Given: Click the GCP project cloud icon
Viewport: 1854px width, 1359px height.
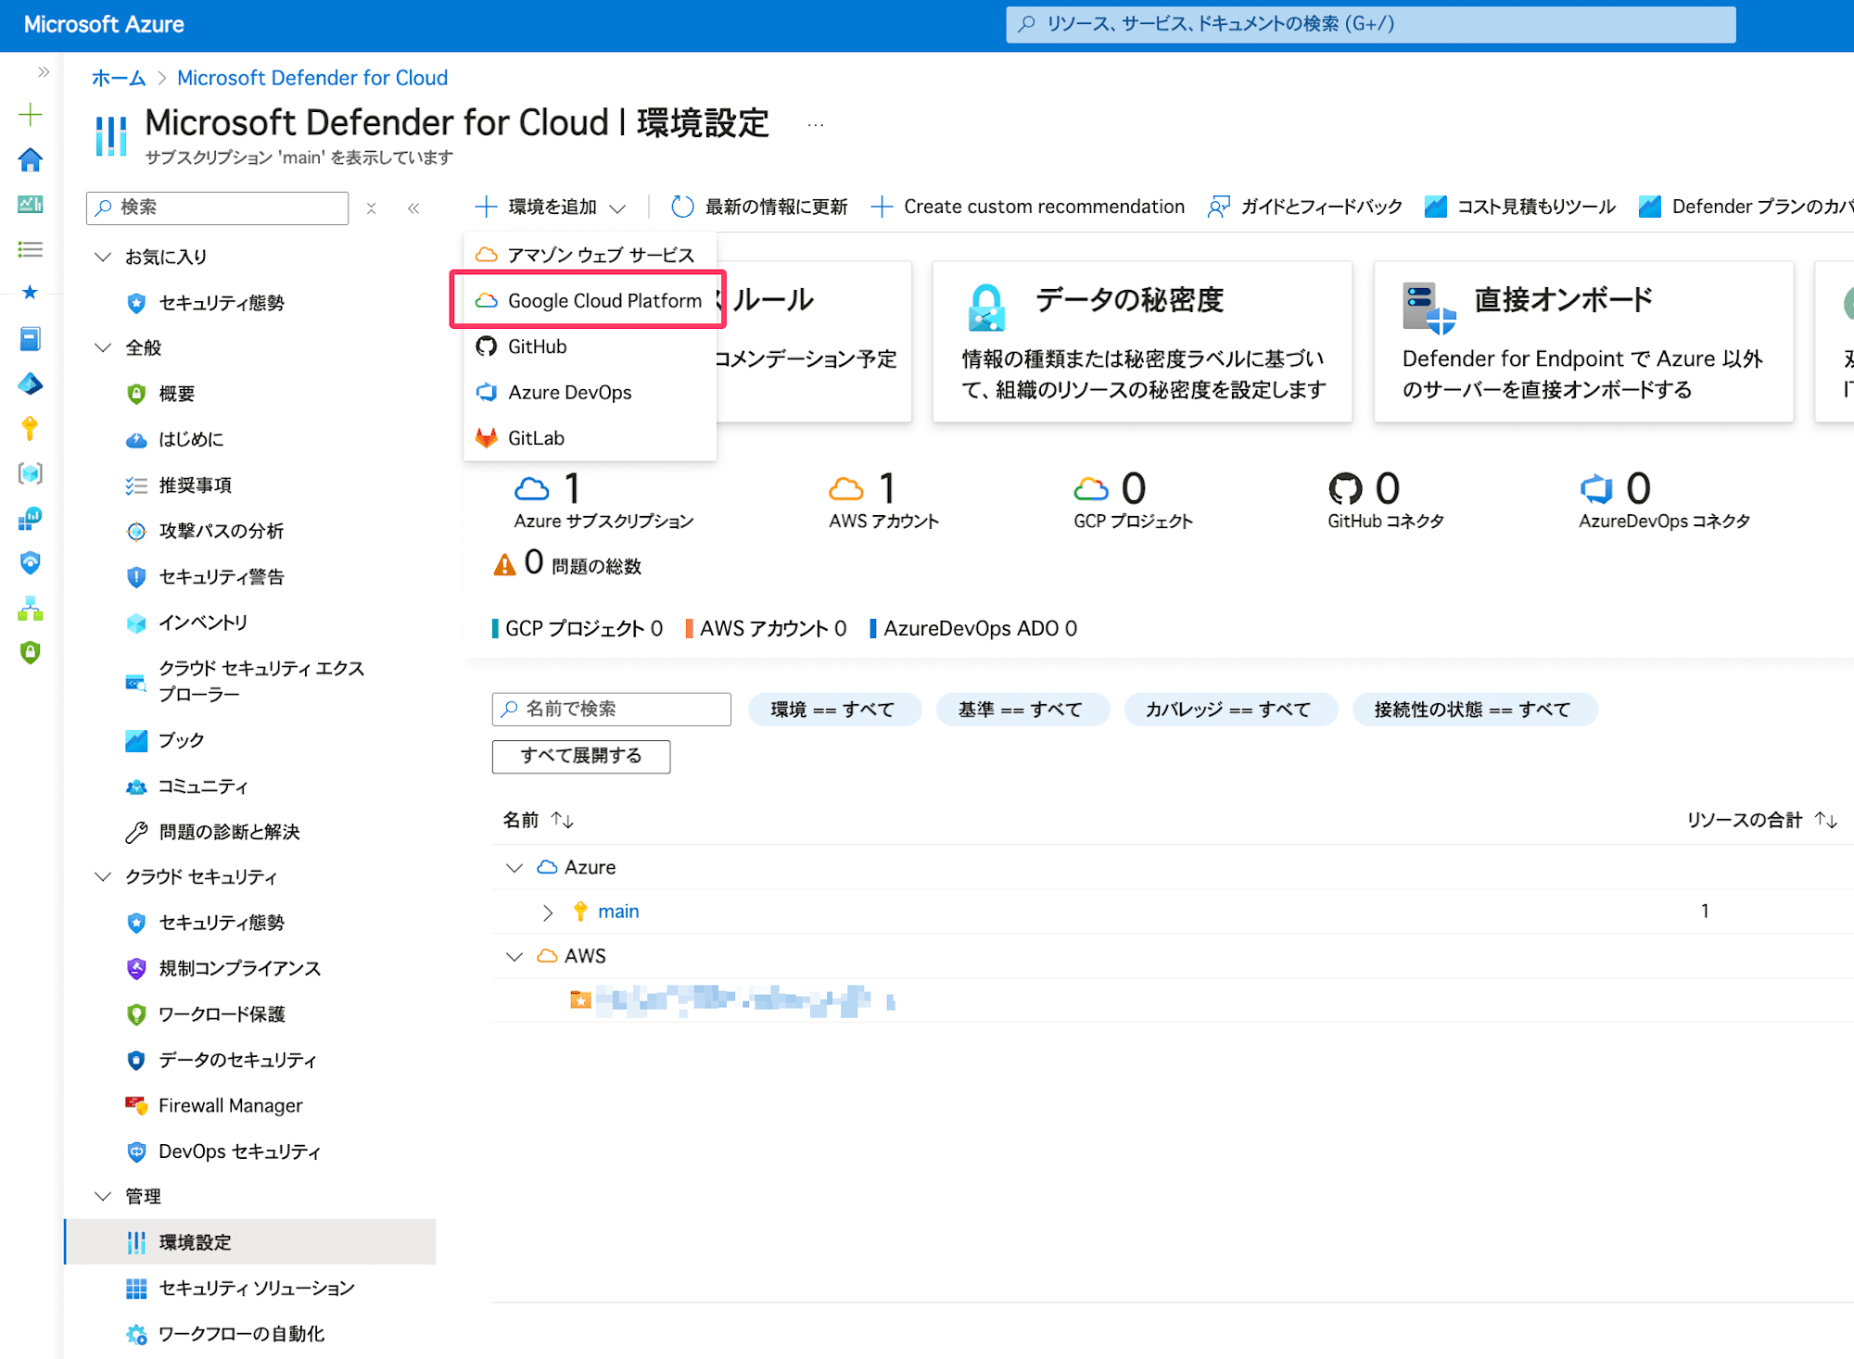Looking at the screenshot, I should point(1090,488).
